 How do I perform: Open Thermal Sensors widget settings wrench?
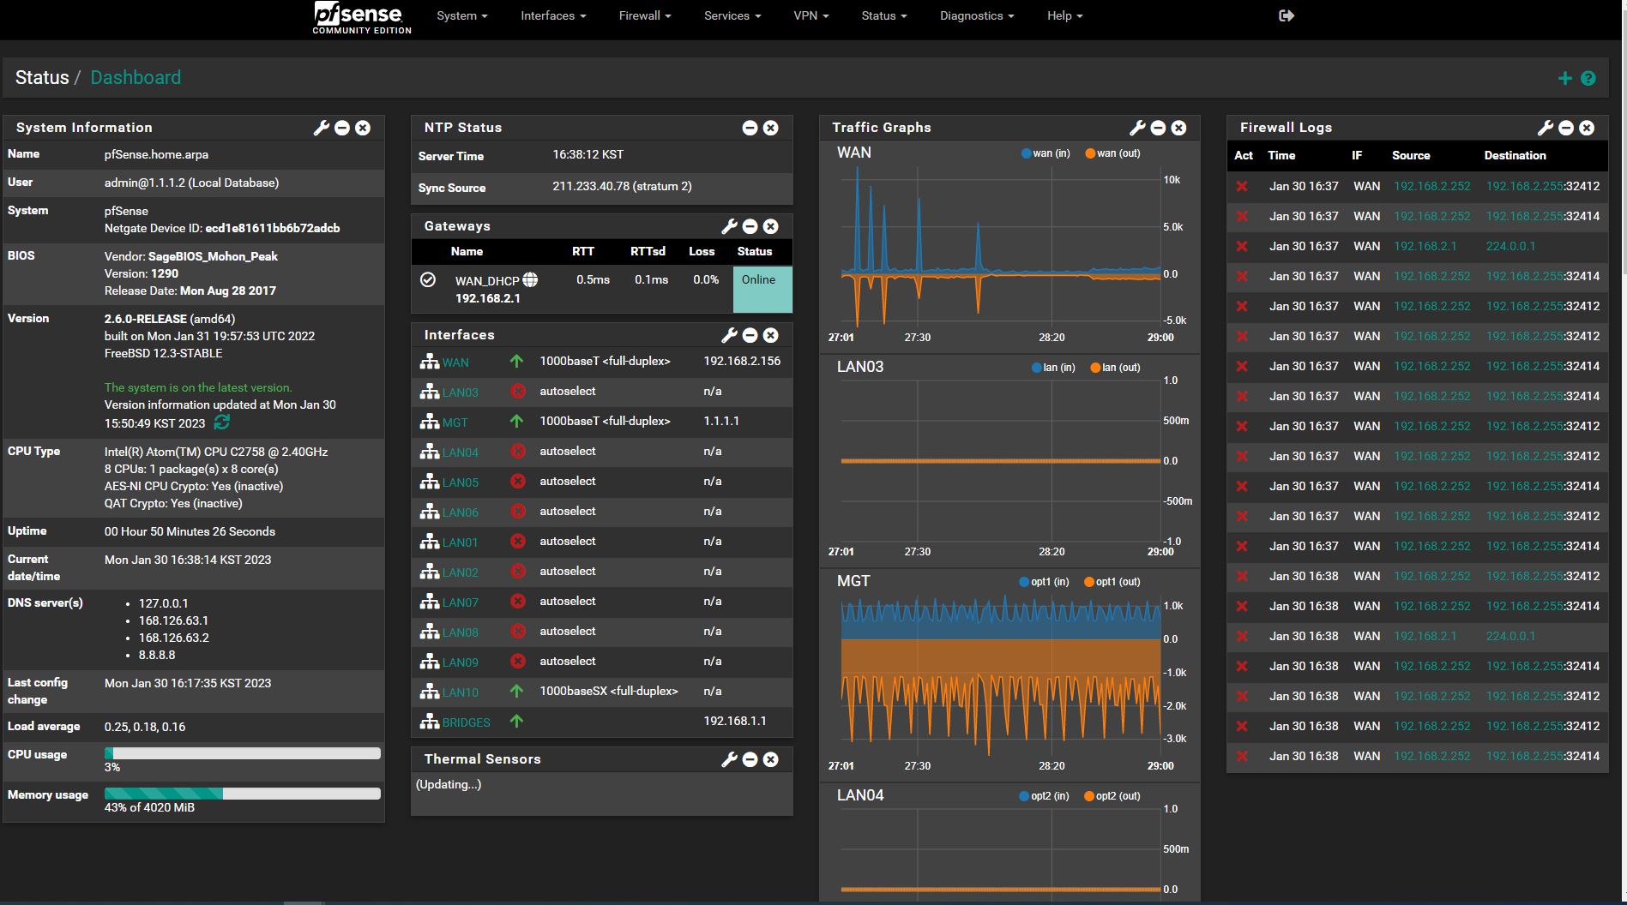pyautogui.click(x=729, y=759)
